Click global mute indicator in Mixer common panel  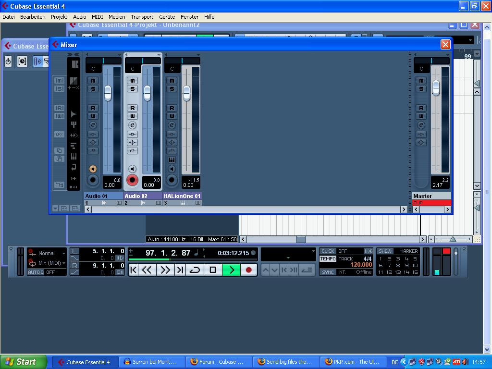click(59, 81)
